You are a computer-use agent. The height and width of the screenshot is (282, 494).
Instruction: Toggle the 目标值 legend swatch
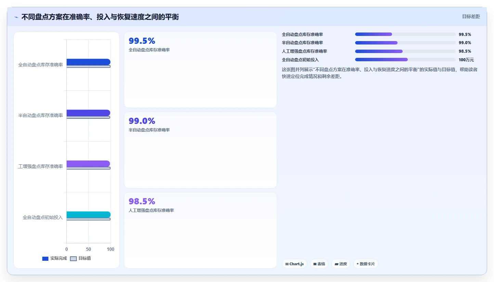coord(73,259)
